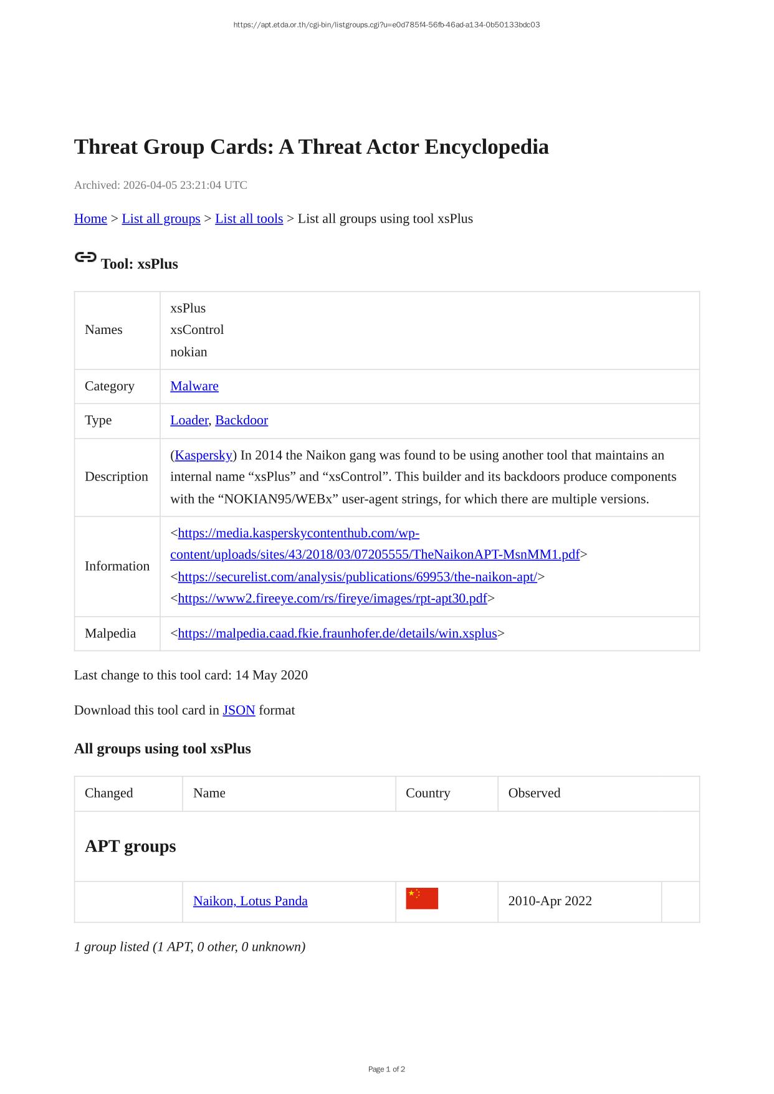774x1094 pixels.
Task: Open the Naikon, Lotus Panda group page
Action: pyautogui.click(x=250, y=901)
